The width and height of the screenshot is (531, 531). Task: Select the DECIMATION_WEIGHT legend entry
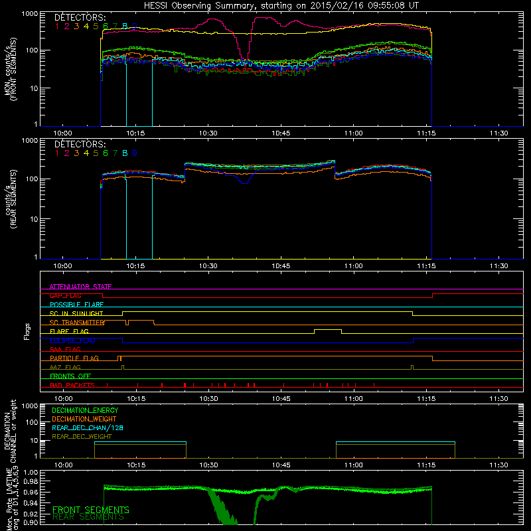(x=84, y=419)
